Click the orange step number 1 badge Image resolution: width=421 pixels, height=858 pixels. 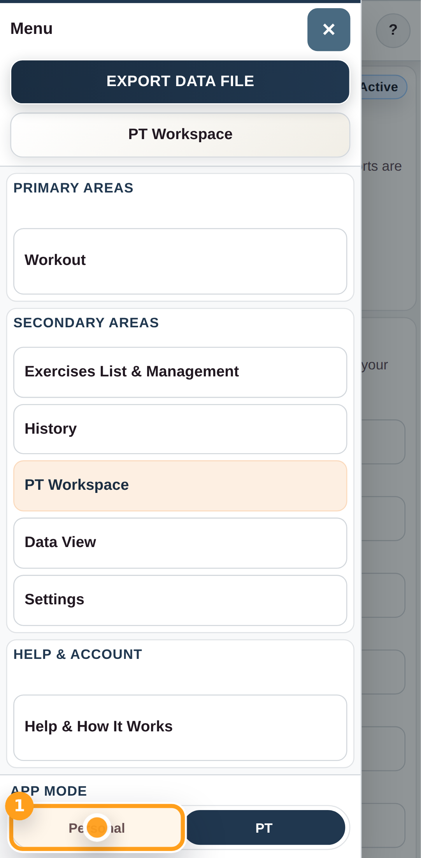19,806
